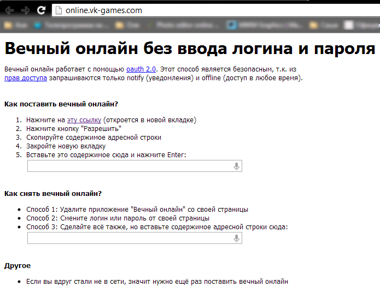
Task: Click the input field under Способ 3
Action: coord(135,238)
